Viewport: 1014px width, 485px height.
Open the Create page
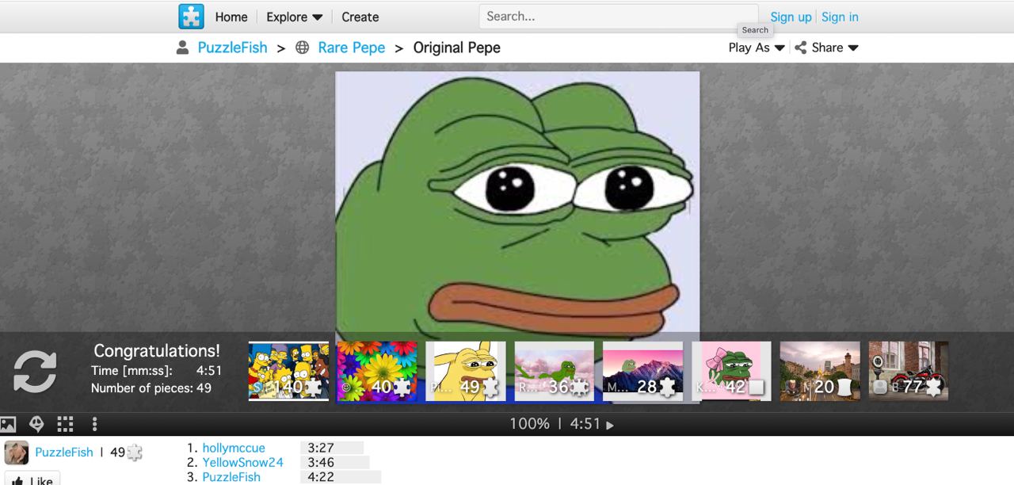[360, 17]
